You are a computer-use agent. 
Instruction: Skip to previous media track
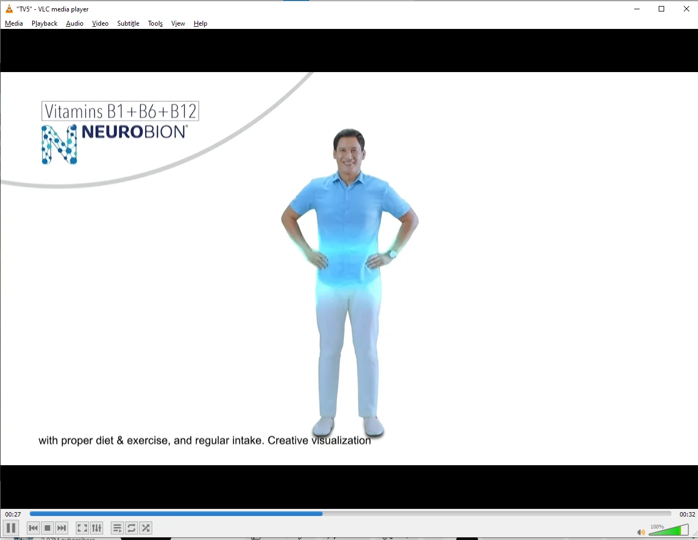click(33, 528)
